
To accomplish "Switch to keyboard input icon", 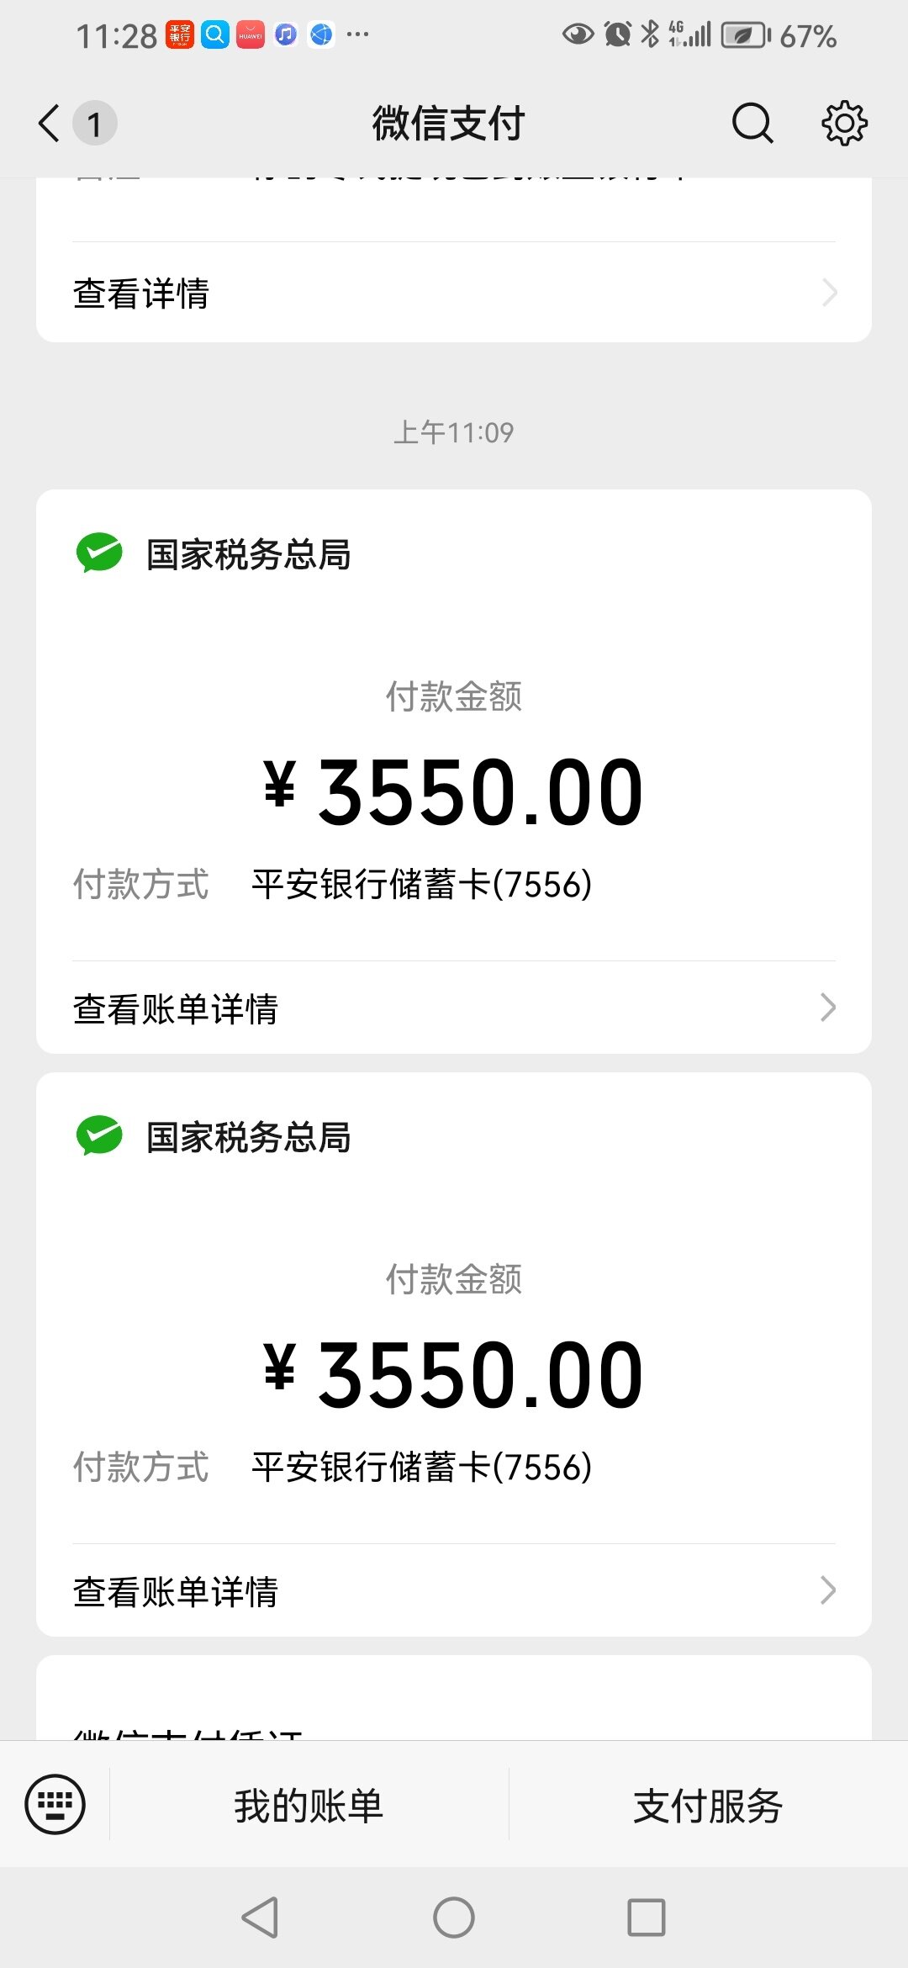I will (55, 1804).
